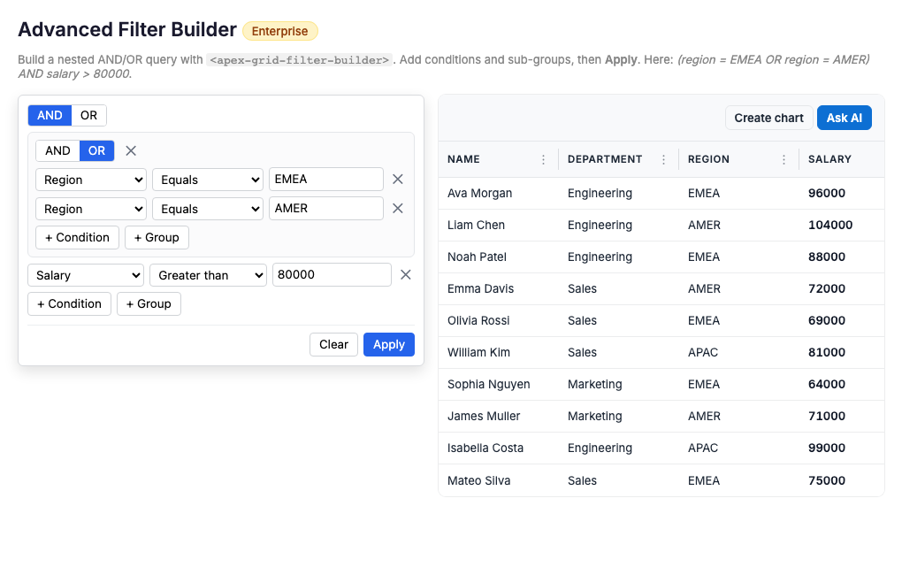Screen dimensions: 902x575
Task: Click Sophia Nguyen's Marketing department cell
Action: tap(618, 385)
